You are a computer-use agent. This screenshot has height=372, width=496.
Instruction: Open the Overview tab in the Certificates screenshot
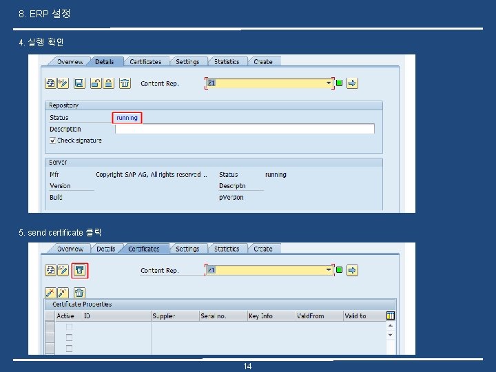(70, 249)
